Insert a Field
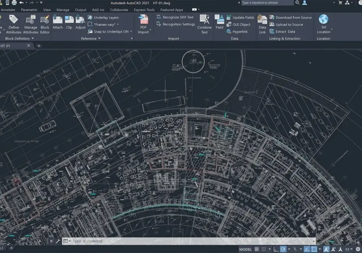This screenshot has height=253, width=362. click(219, 22)
